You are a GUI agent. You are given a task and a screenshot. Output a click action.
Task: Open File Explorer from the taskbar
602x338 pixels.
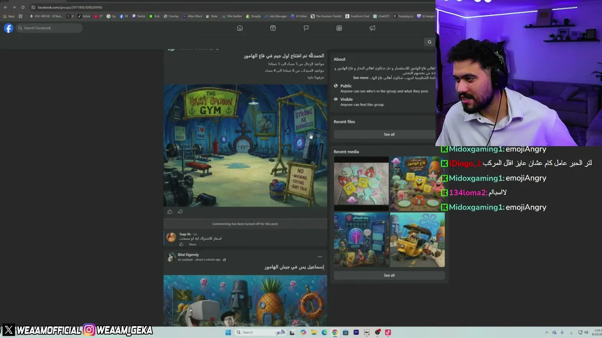[x=314, y=332]
